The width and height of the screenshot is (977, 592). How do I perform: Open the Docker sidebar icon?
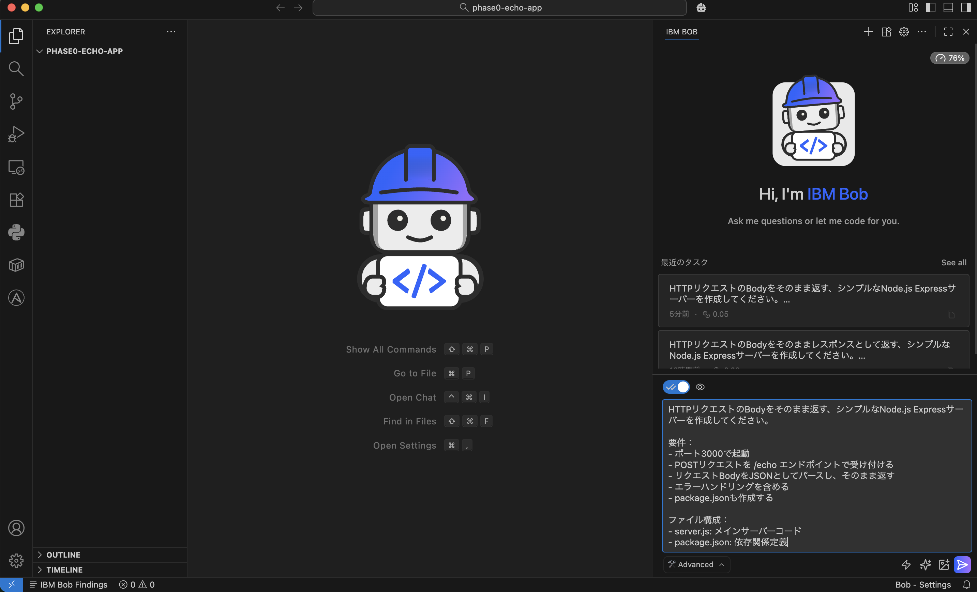click(16, 265)
